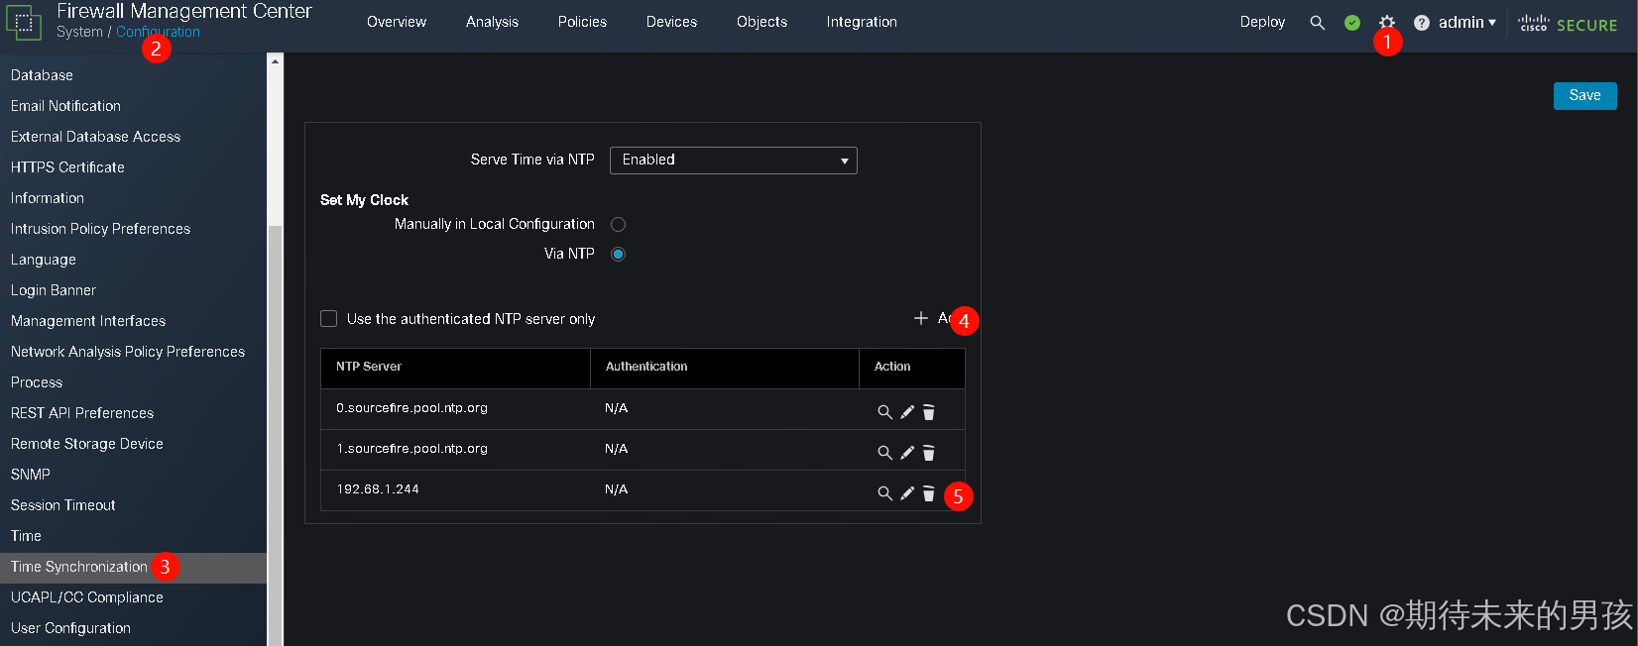Delete the 192.68.1.244 NTP server
The image size is (1638, 646).
click(x=929, y=493)
